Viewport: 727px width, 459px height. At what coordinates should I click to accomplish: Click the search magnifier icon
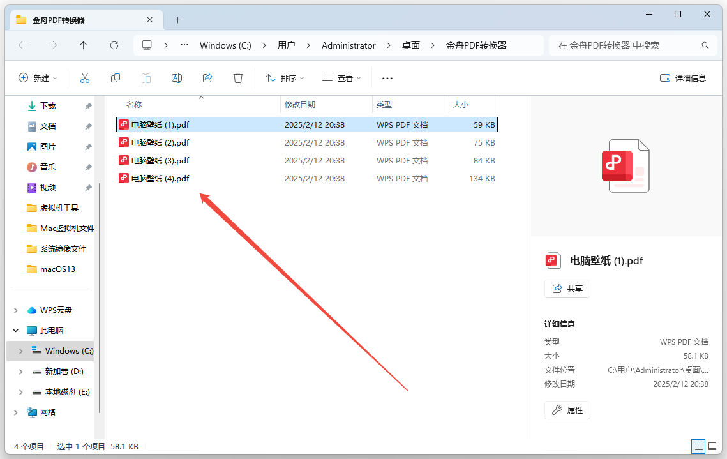click(705, 45)
